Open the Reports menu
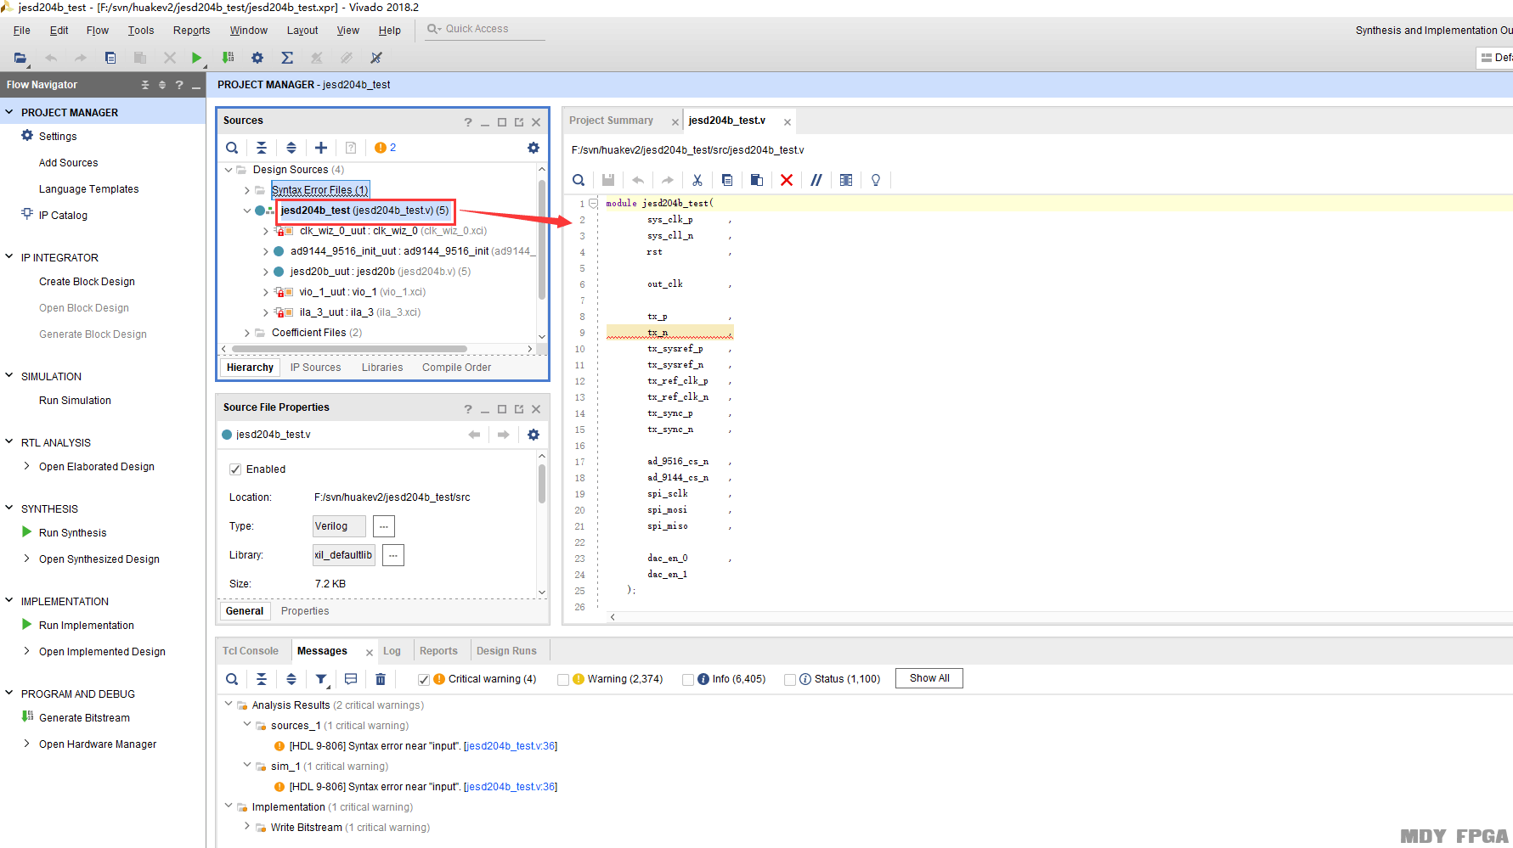 [x=192, y=31]
